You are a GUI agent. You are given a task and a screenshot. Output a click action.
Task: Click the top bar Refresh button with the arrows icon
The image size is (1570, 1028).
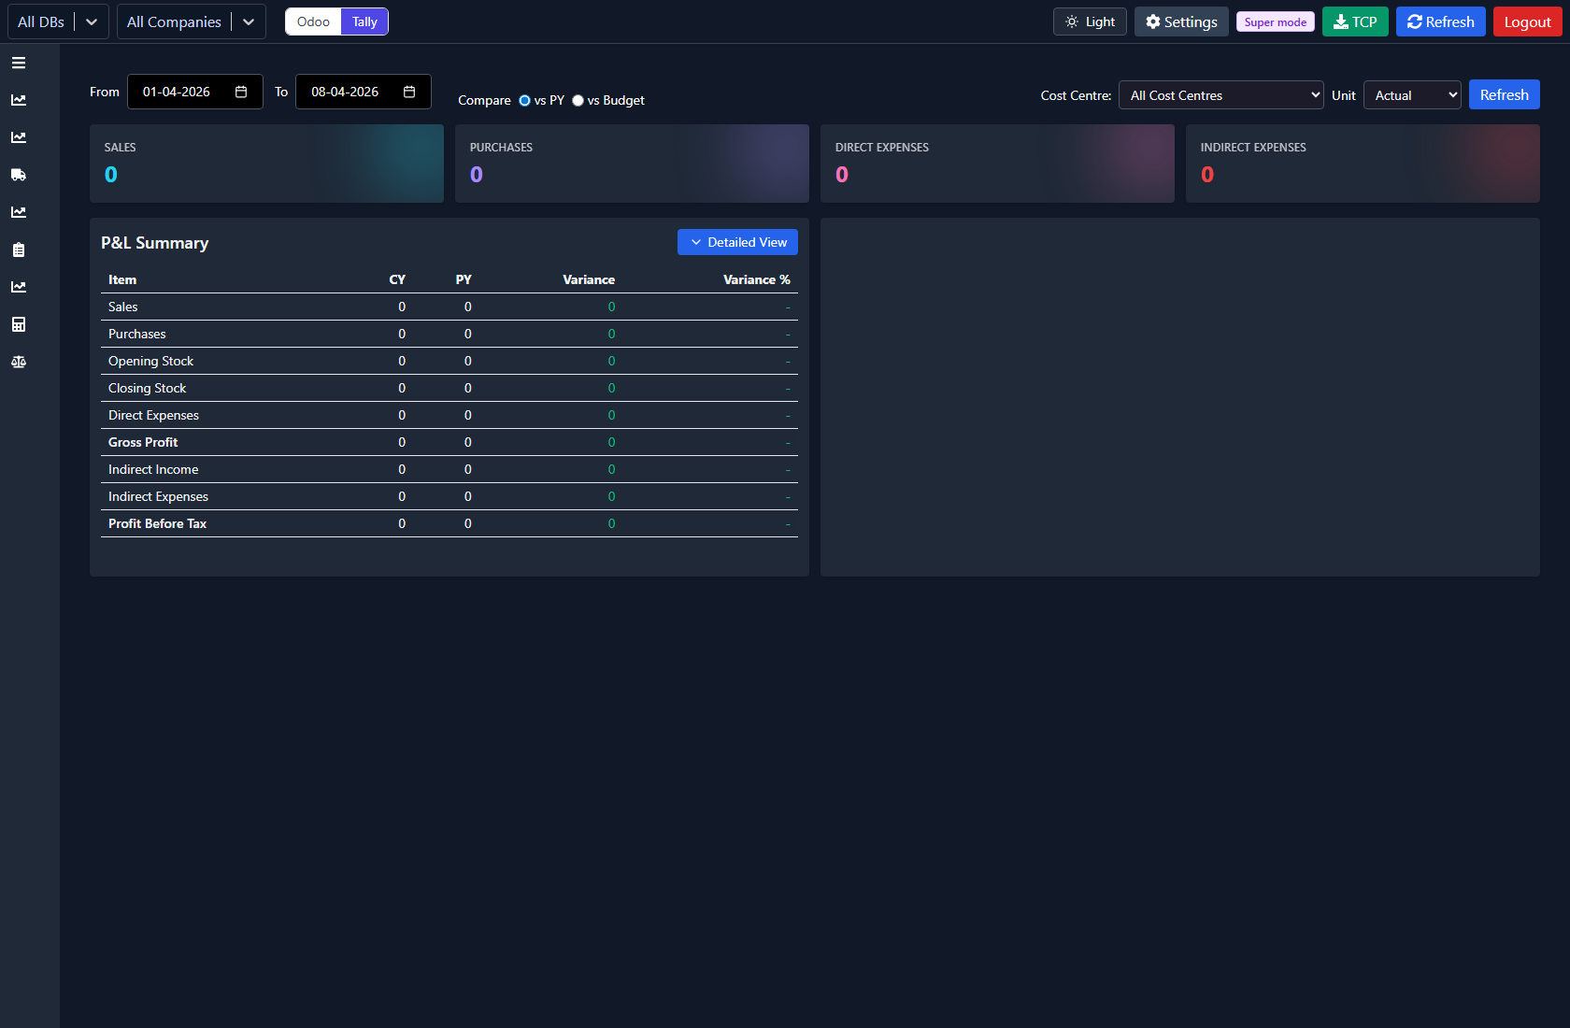[x=1440, y=21]
